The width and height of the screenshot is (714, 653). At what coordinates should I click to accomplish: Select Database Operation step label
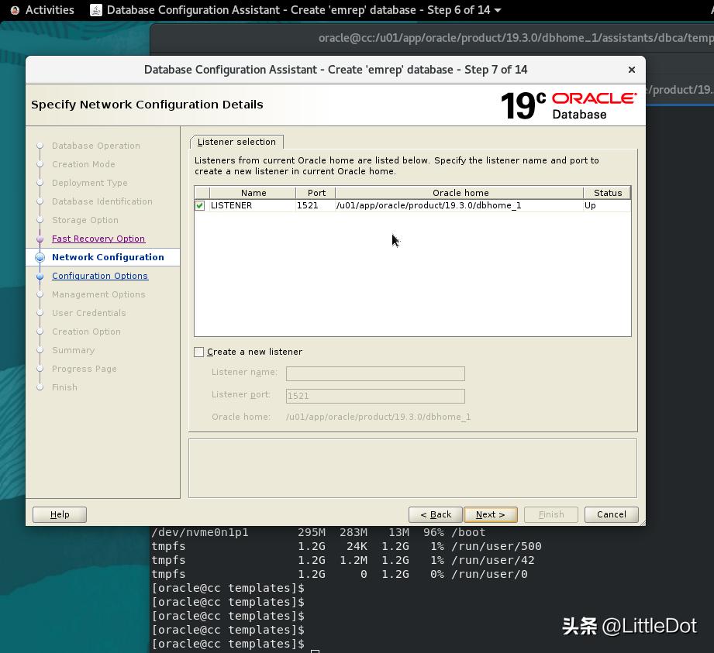(96, 146)
